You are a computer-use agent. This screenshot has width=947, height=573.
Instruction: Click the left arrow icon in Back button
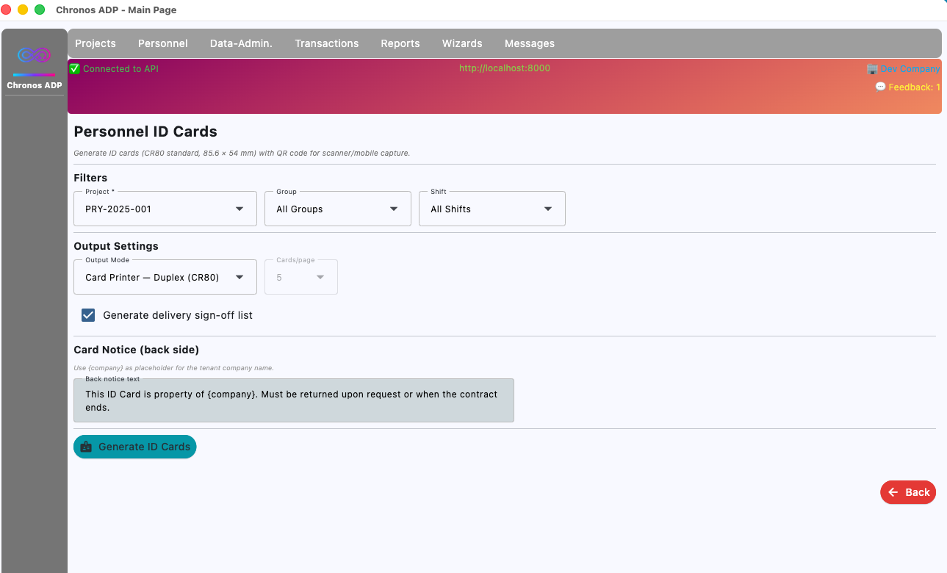893,492
